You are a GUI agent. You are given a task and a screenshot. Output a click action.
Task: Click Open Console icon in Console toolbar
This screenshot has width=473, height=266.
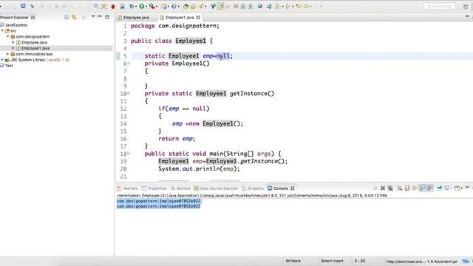457,188
